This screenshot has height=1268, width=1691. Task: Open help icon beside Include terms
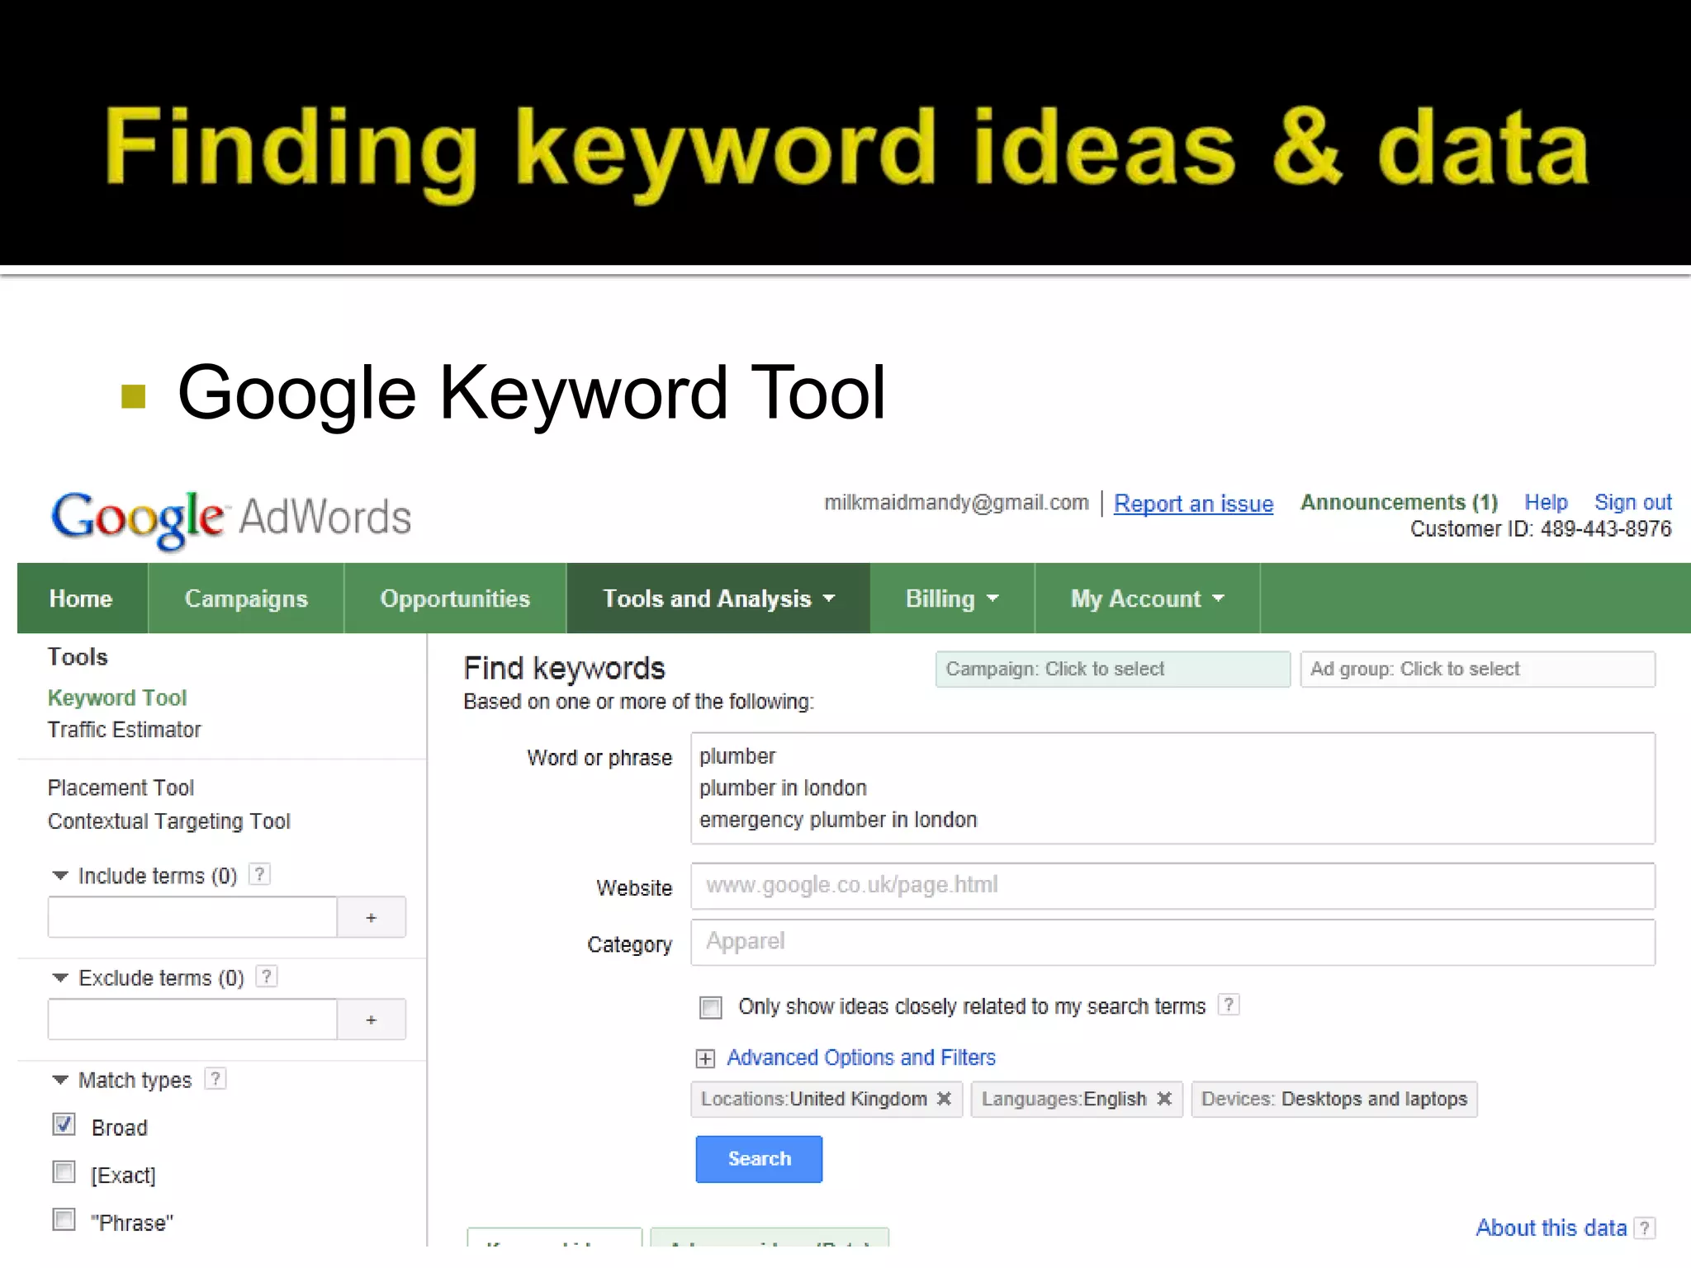259,874
